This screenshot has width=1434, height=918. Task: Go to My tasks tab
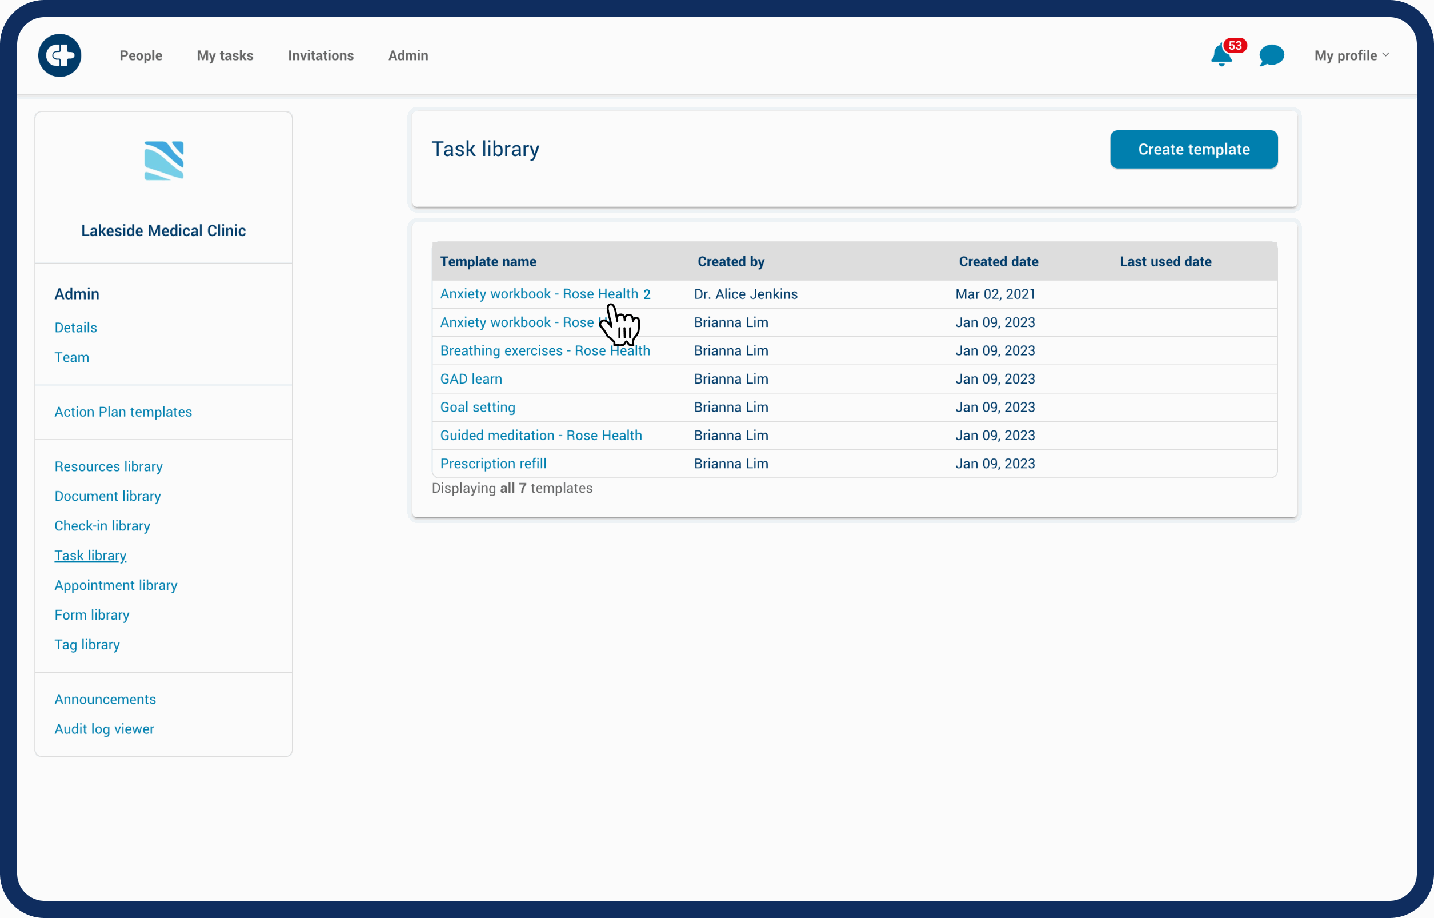point(225,55)
